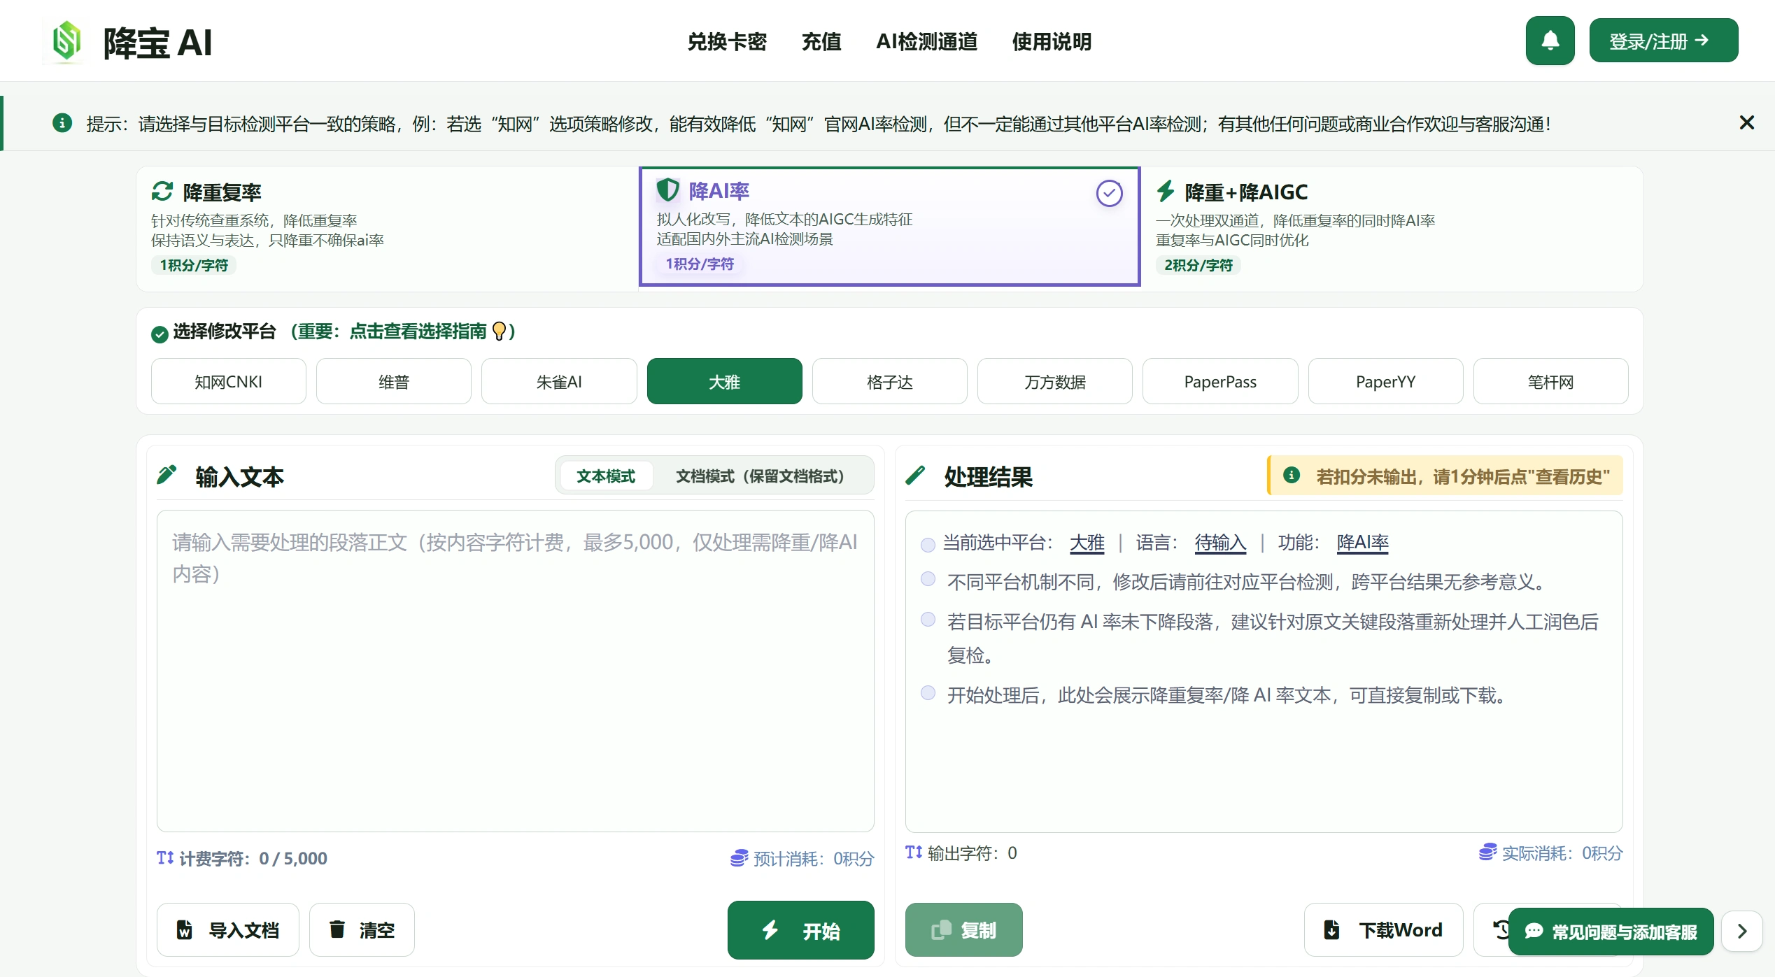Choose the 朱雀AI platform

point(559,382)
